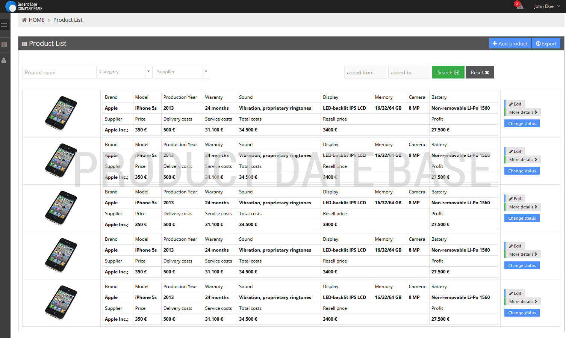Open the John Doe user dropdown
This screenshot has height=338, width=566.
[547, 6]
